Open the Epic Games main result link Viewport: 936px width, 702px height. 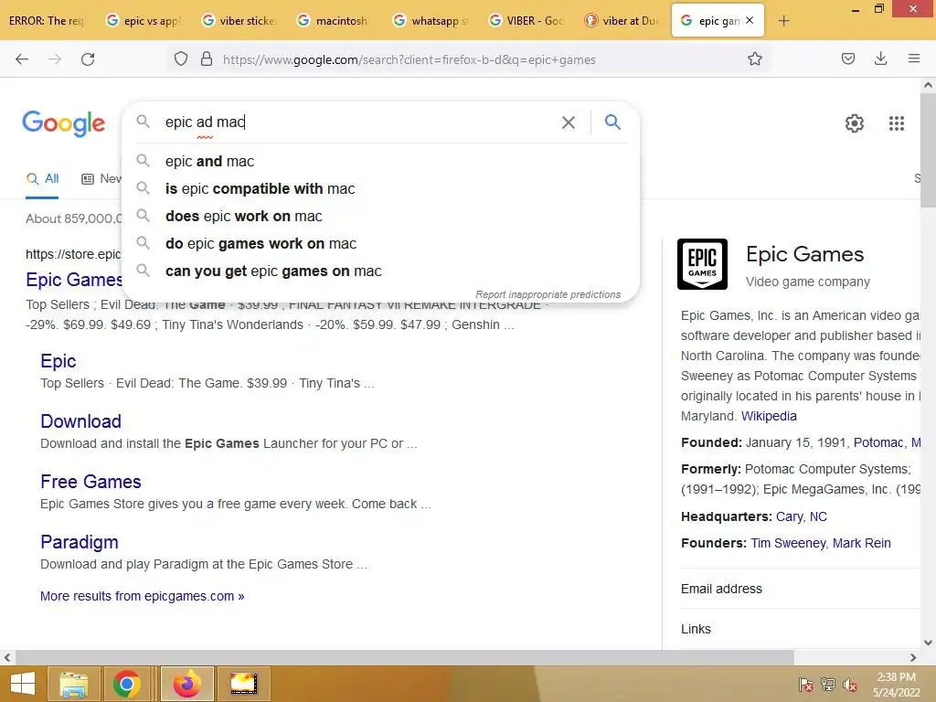click(74, 280)
